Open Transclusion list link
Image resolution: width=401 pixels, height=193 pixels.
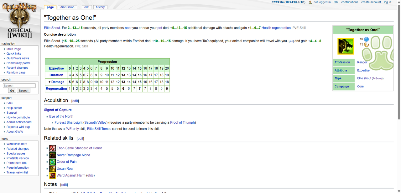17,172
